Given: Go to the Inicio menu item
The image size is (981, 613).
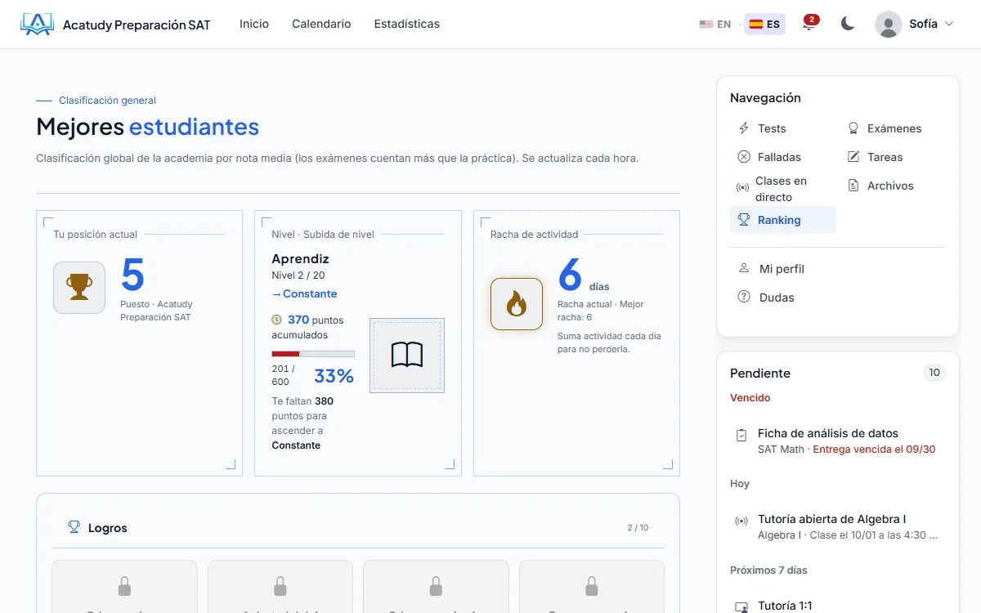Looking at the screenshot, I should point(254,24).
